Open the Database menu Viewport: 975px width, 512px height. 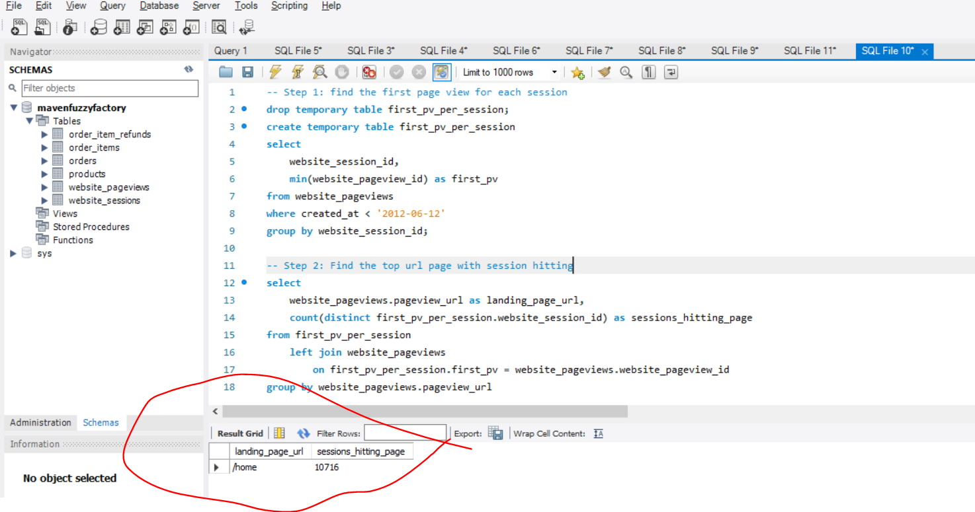pos(159,5)
